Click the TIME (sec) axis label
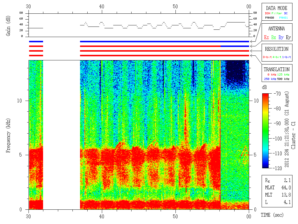This screenshot has height=224, width=298. 272,215
